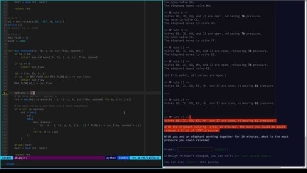Click the '== Minute 12 ==' heading

coord(177,82)
